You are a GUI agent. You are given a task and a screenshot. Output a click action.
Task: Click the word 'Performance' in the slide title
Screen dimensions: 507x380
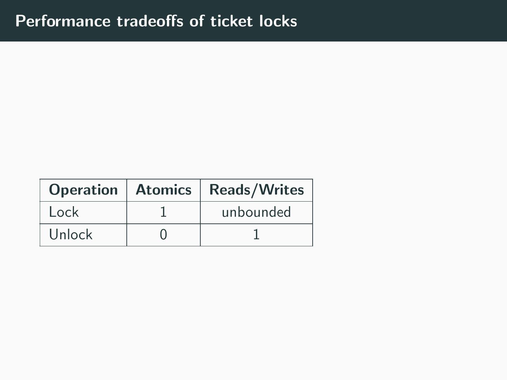pyautogui.click(x=63, y=21)
